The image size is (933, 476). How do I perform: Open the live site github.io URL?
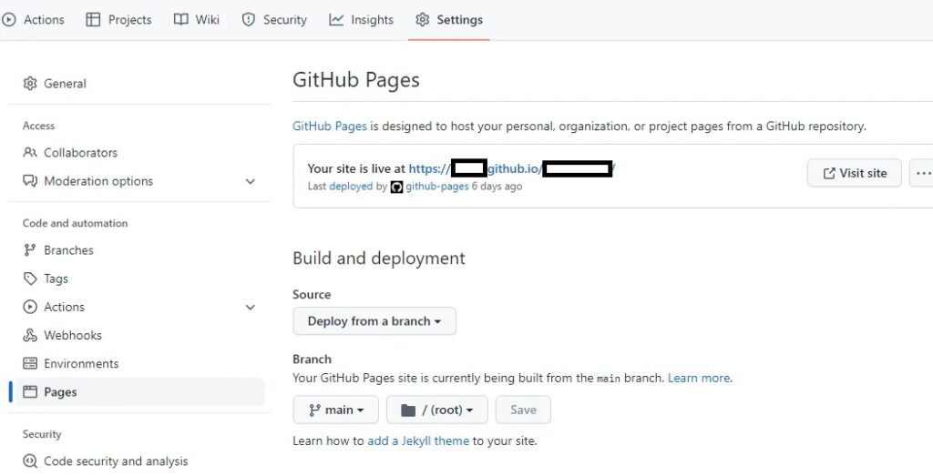(x=512, y=168)
